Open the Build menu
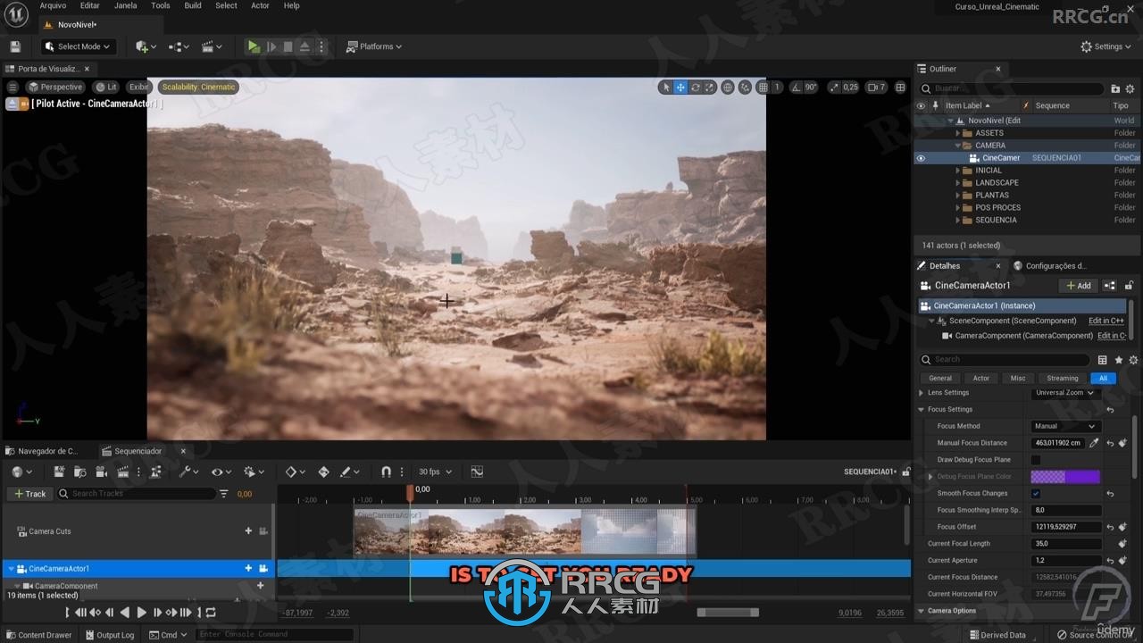The height and width of the screenshot is (643, 1143). pyautogui.click(x=193, y=5)
